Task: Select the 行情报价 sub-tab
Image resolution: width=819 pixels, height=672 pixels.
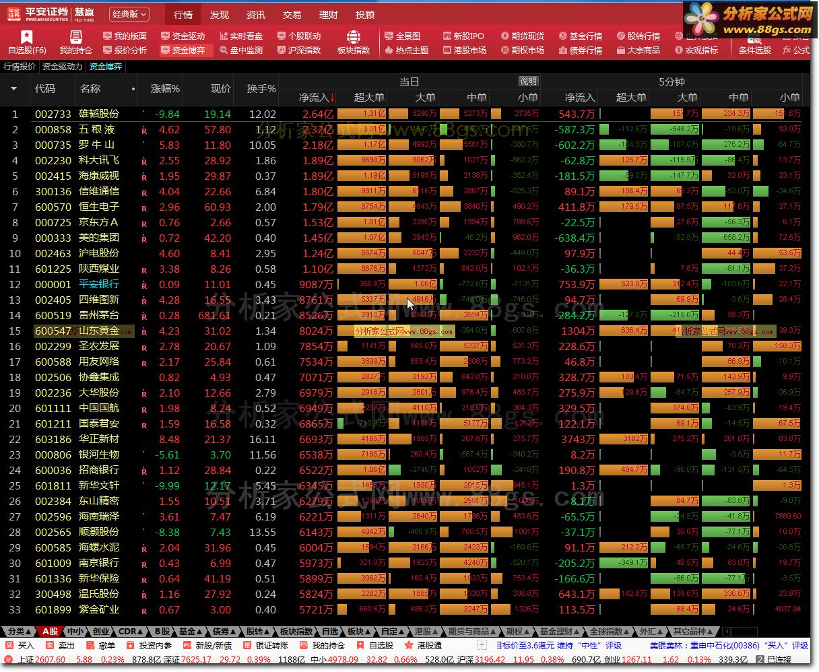Action: pyautogui.click(x=20, y=67)
